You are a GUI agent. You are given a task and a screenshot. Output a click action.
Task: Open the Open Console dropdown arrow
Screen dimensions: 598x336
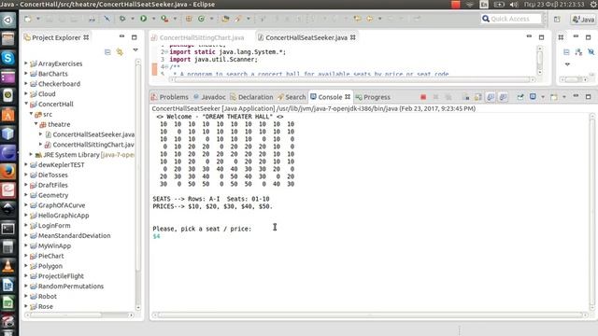564,97
